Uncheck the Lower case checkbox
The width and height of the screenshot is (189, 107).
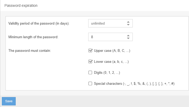[91, 62]
